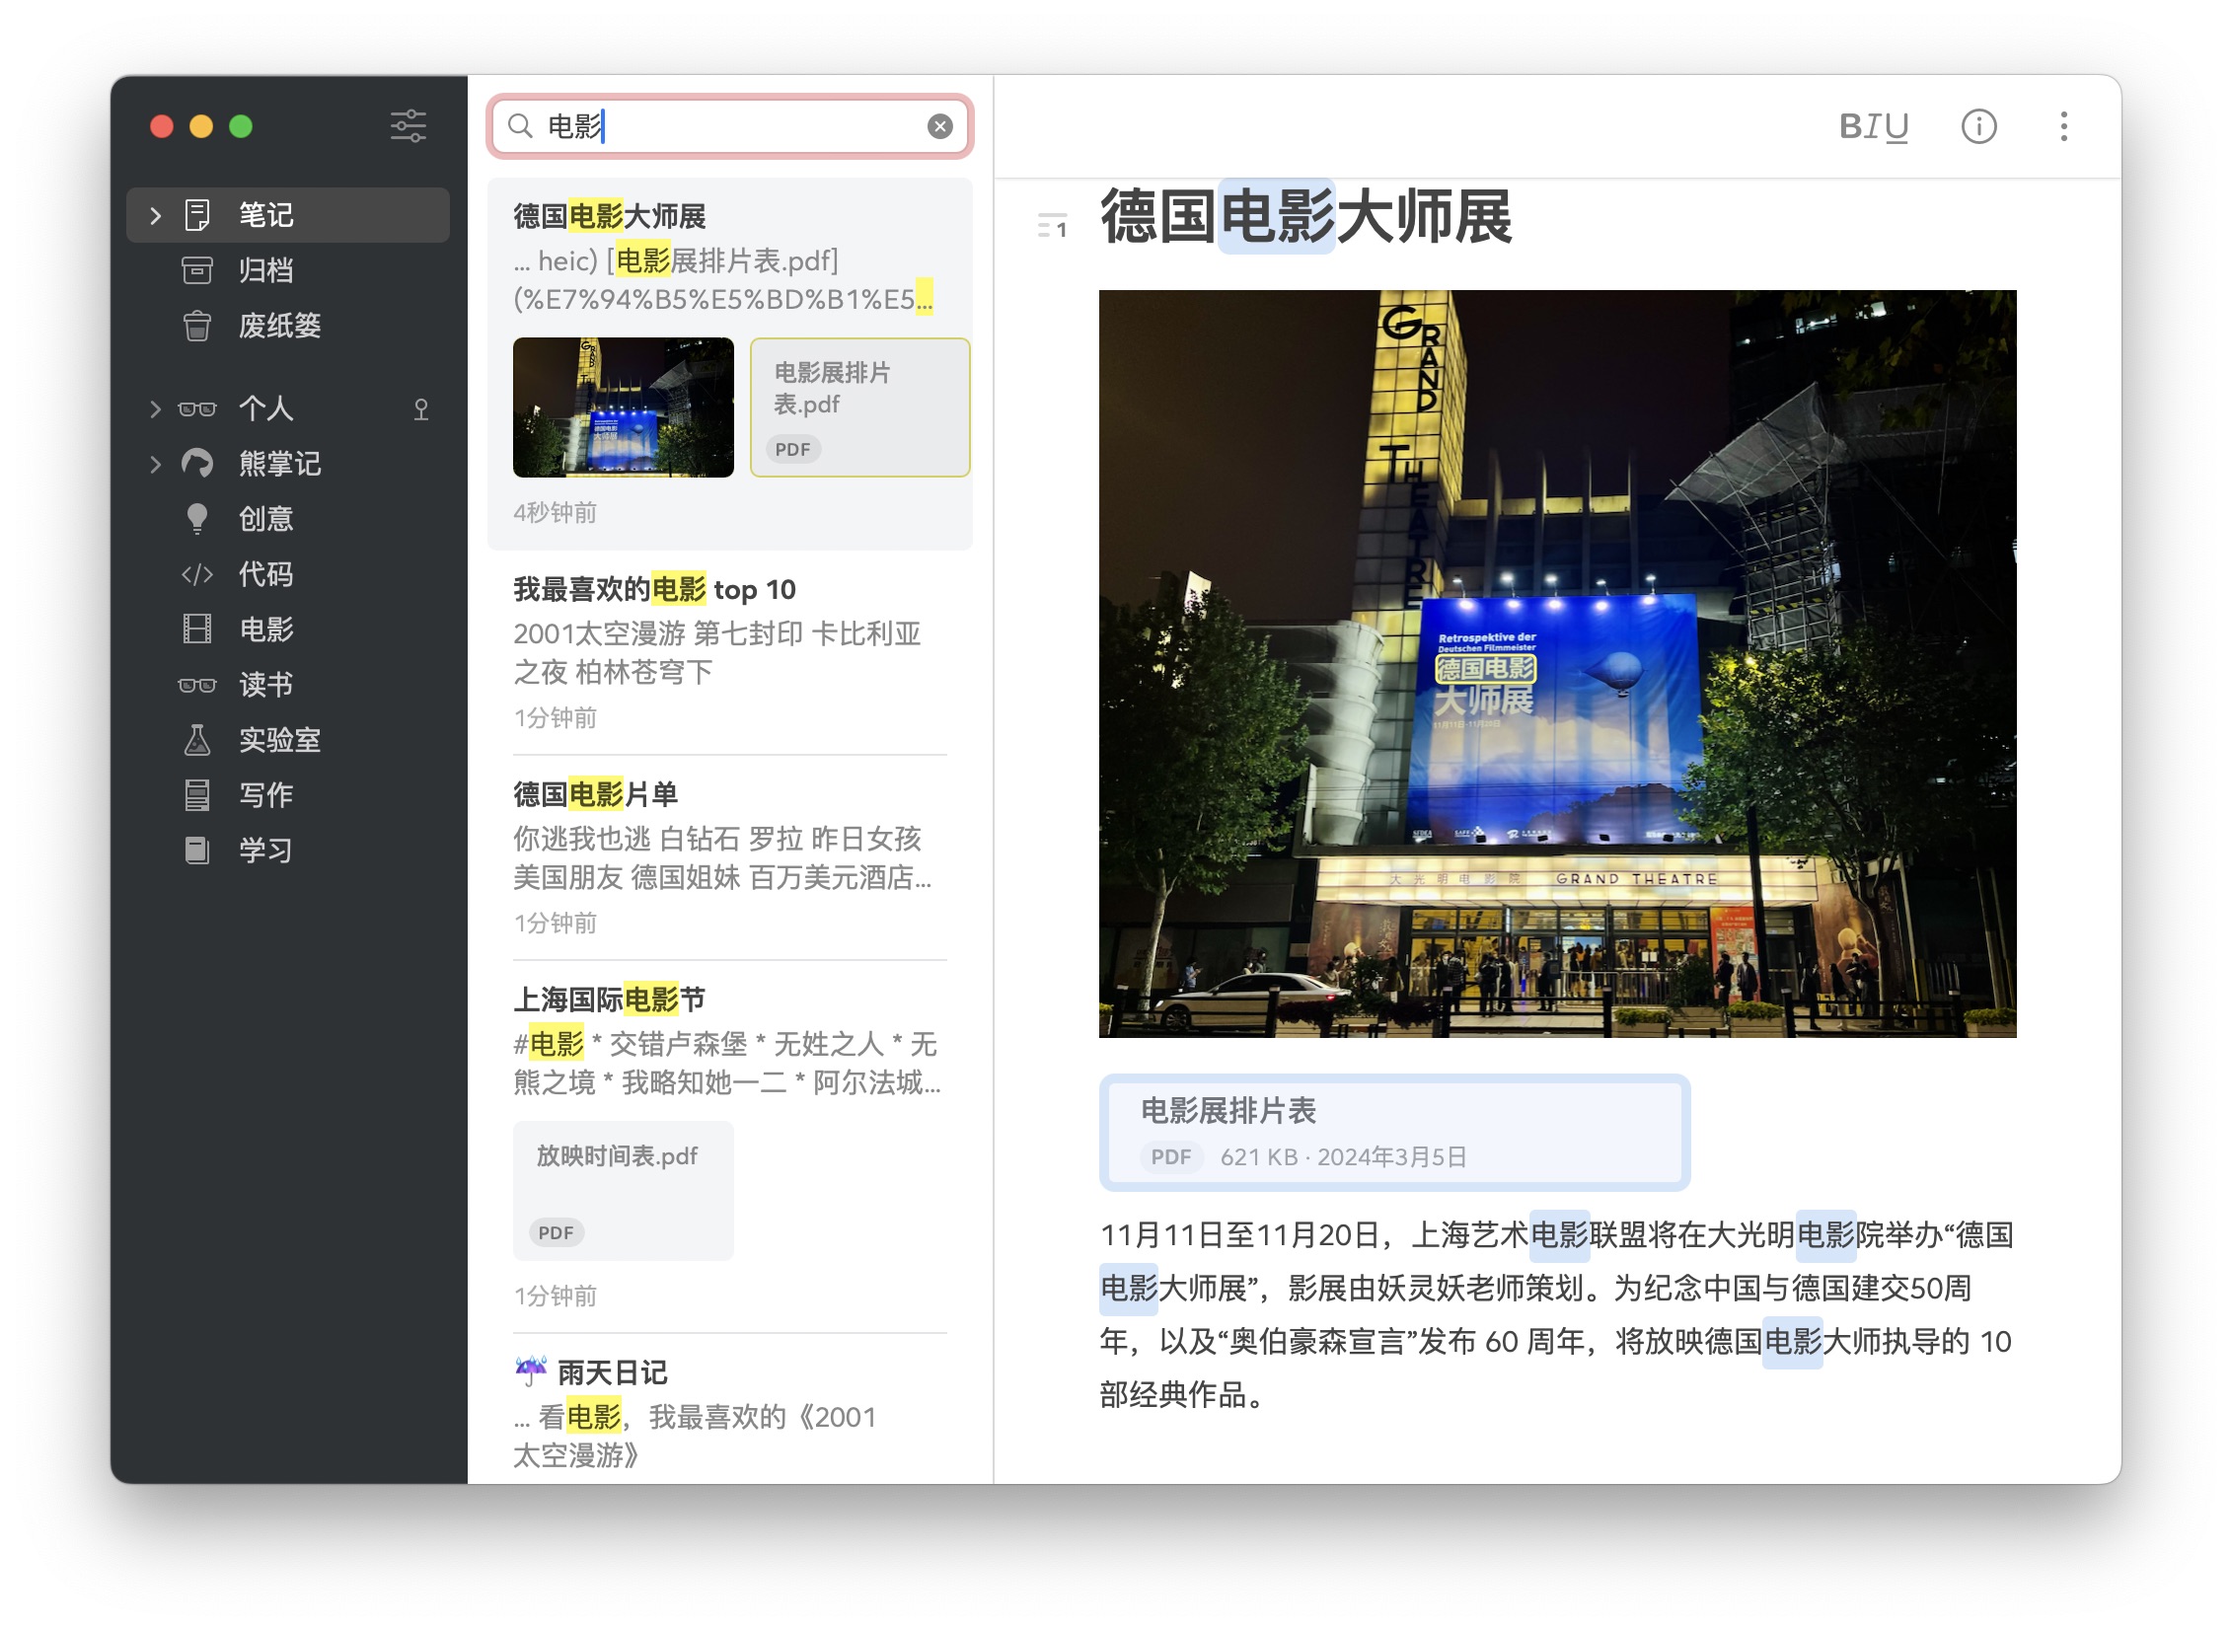Image resolution: width=2232 pixels, height=1630 pixels.
Task: Open the 实验室 tag
Action: pos(279,740)
